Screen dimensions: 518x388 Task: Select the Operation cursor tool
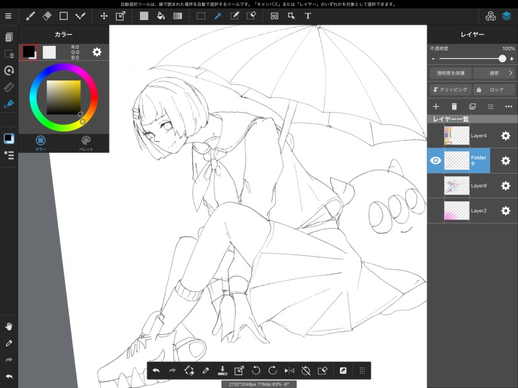291,16
